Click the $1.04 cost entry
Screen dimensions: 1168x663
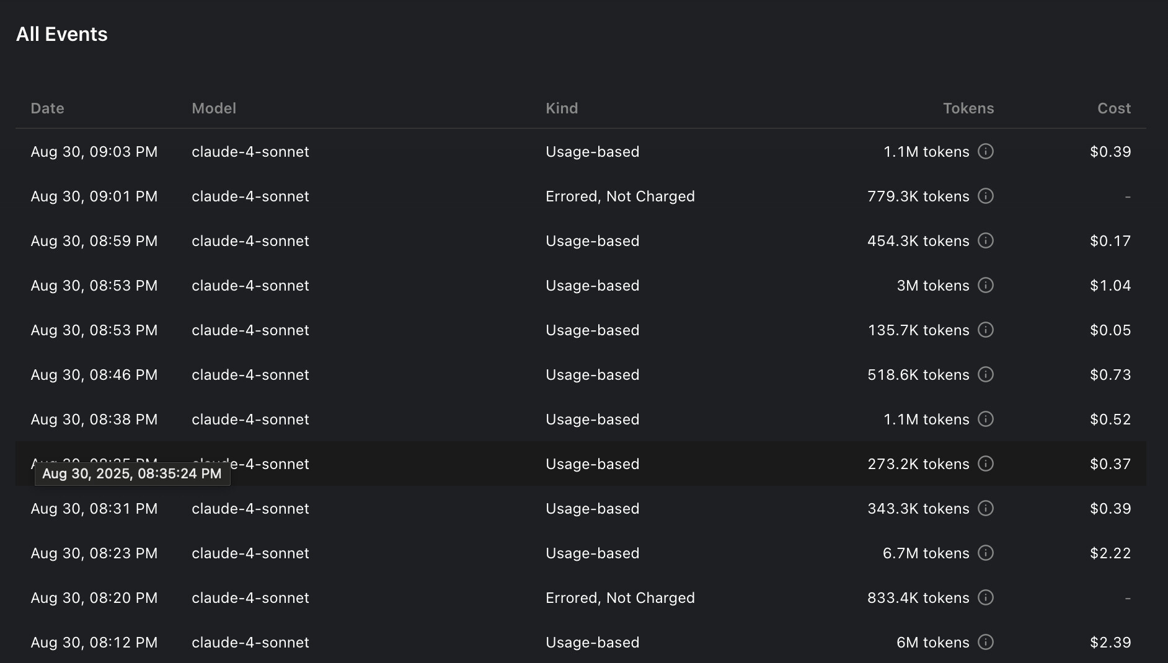coord(1110,286)
